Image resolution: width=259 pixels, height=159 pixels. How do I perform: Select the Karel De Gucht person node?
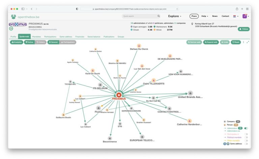pos(93,71)
